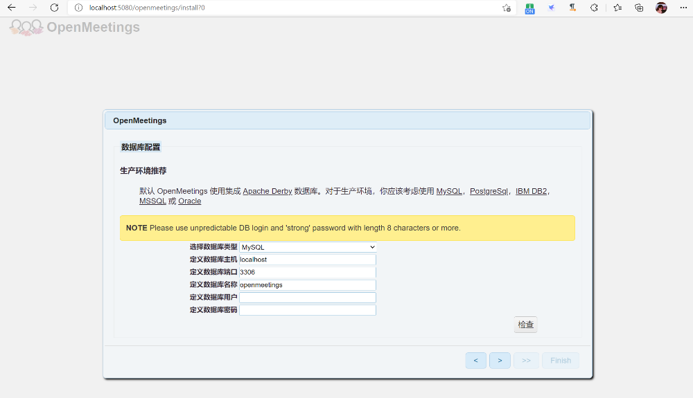Go to next step with > button
Viewport: 693px width, 398px height.
(x=500, y=361)
